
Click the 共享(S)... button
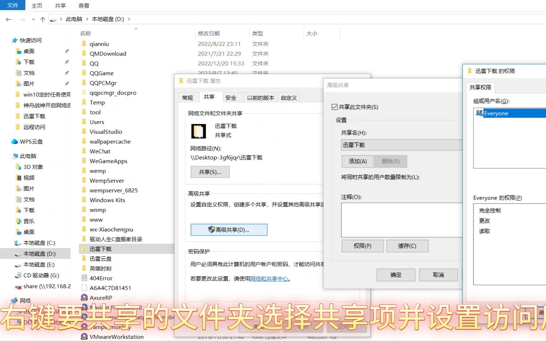(x=210, y=172)
